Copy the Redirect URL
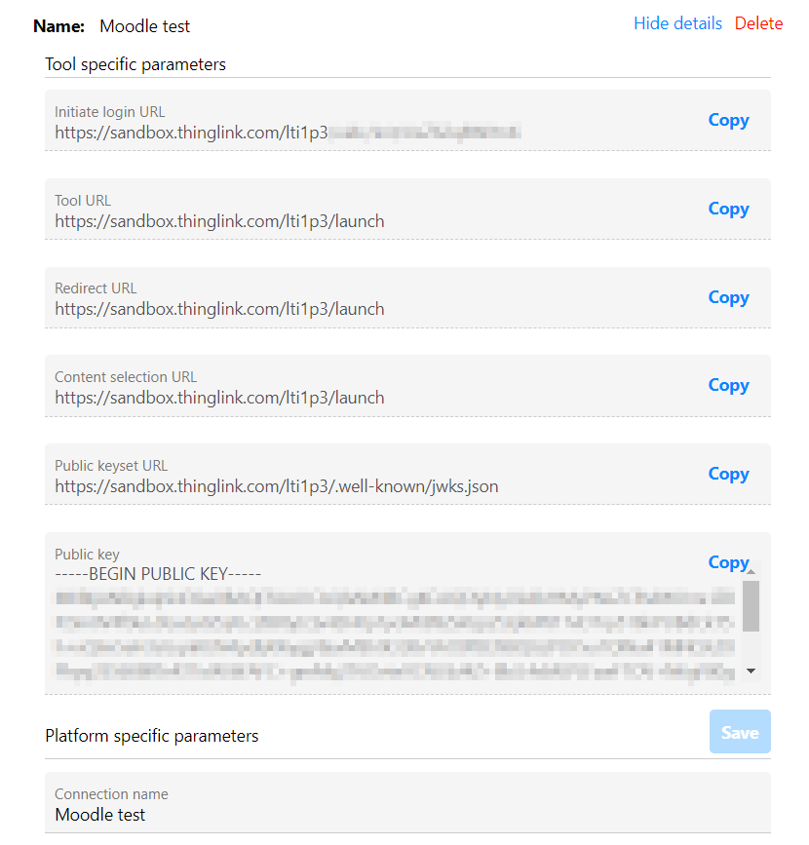809x845 pixels. [728, 297]
